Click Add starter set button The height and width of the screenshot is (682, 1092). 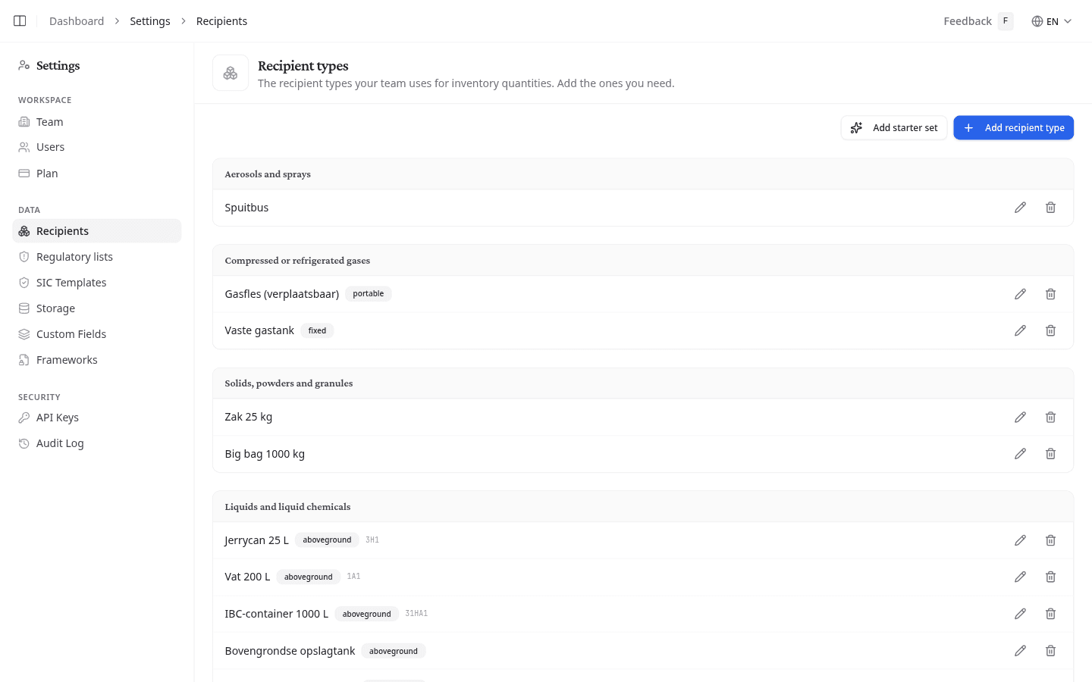(x=894, y=128)
